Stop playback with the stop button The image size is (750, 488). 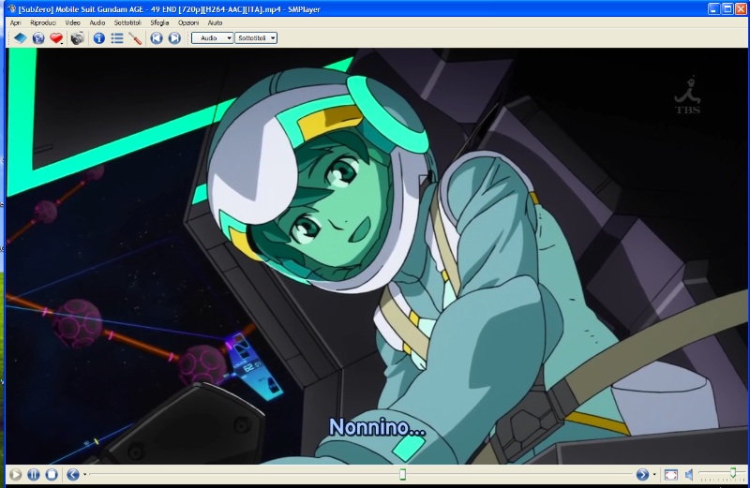(52, 475)
